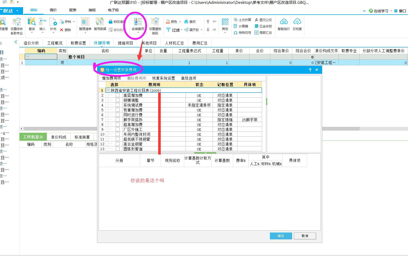Click 取消 in the dialog
The width and height of the screenshot is (408, 256).
pyautogui.click(x=305, y=236)
